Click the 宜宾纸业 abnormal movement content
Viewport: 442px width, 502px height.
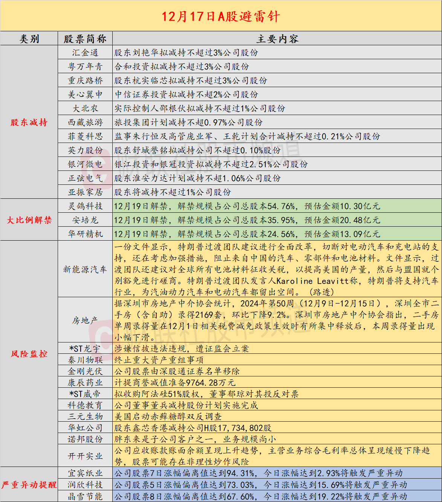point(277,473)
